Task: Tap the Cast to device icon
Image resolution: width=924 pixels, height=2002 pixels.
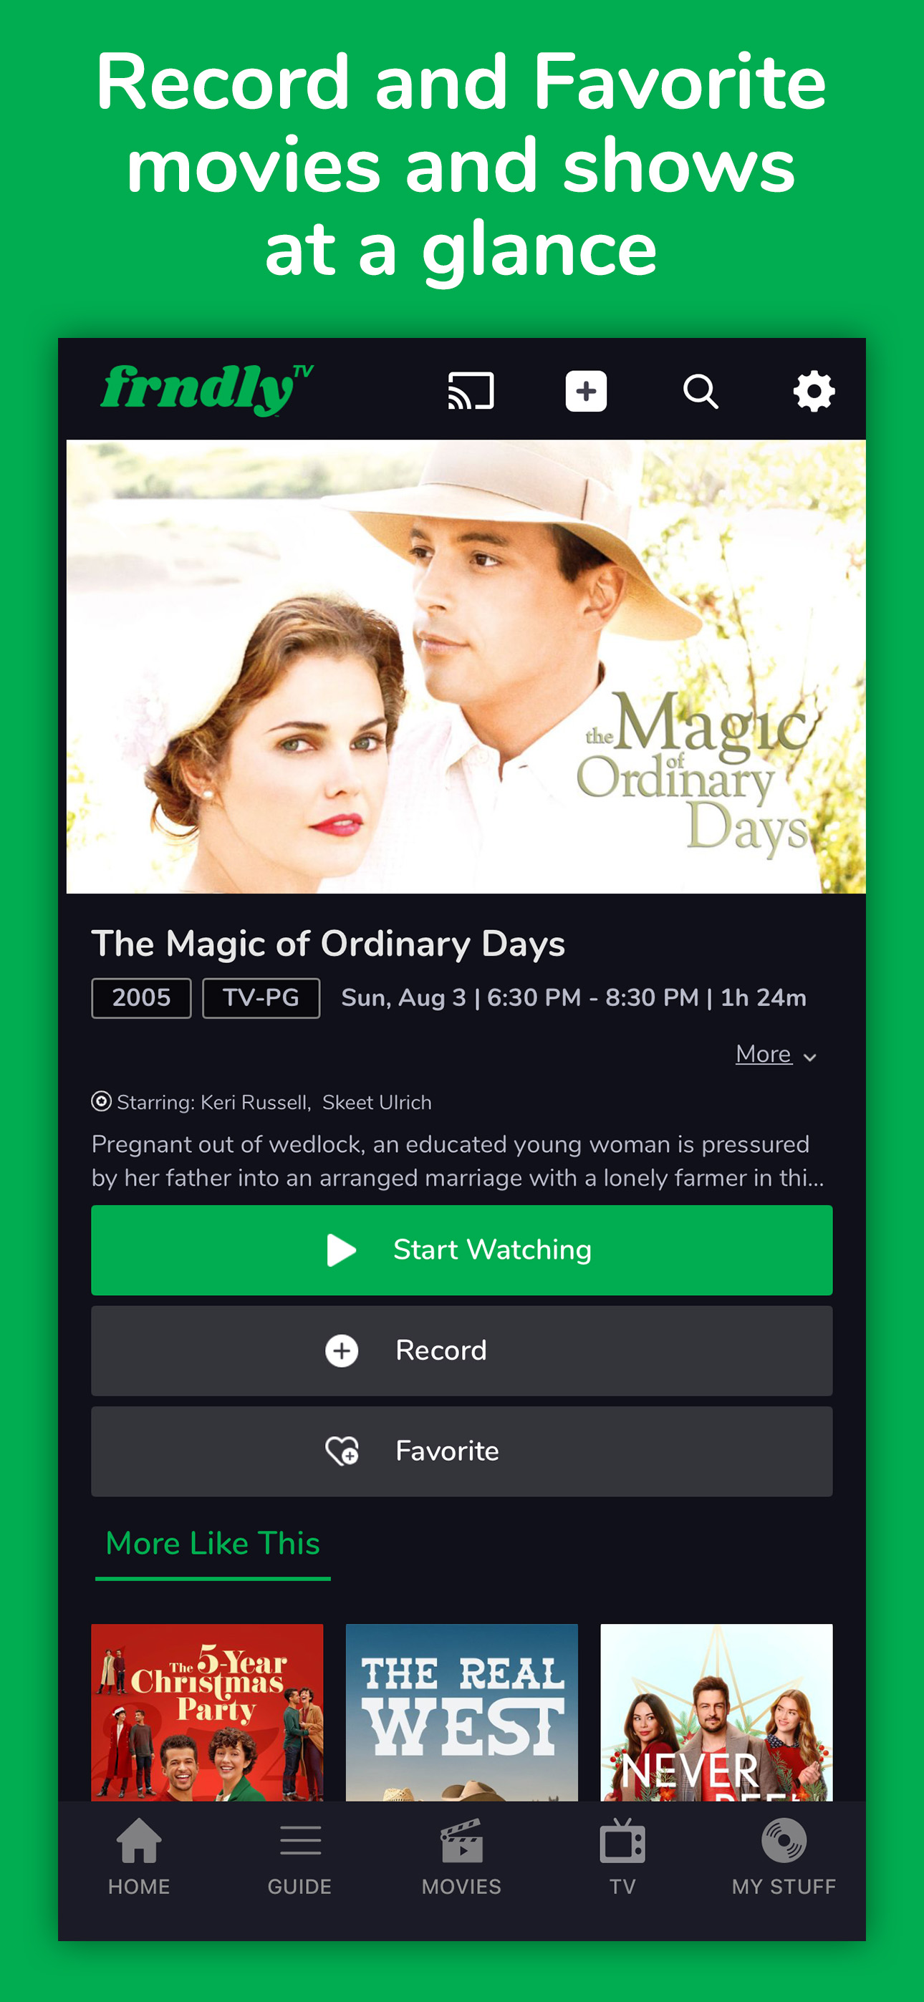Action: coord(471,390)
